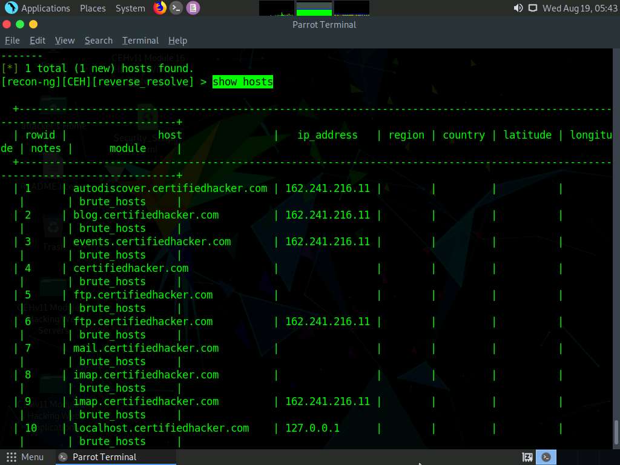Click ftp.certifiedhacker.com in row 5
Screen dimensions: 620x465
click(143, 295)
